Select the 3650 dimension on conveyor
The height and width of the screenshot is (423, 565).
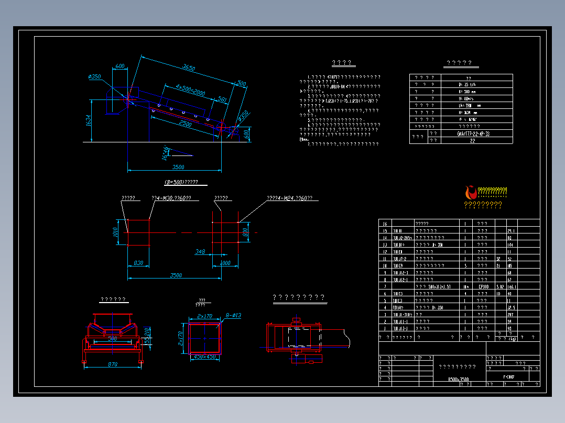point(189,68)
